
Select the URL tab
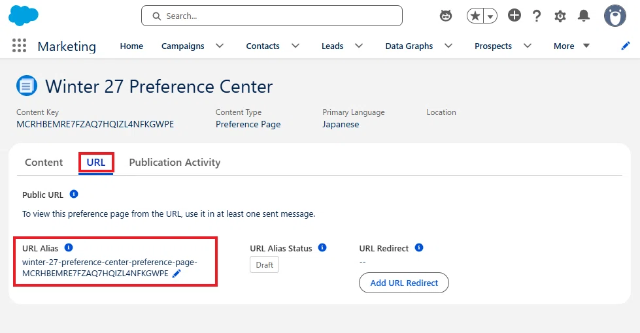click(x=96, y=162)
